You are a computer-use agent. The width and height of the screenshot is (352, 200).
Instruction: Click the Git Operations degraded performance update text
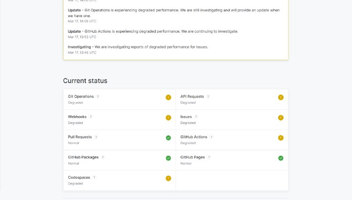pos(174,13)
